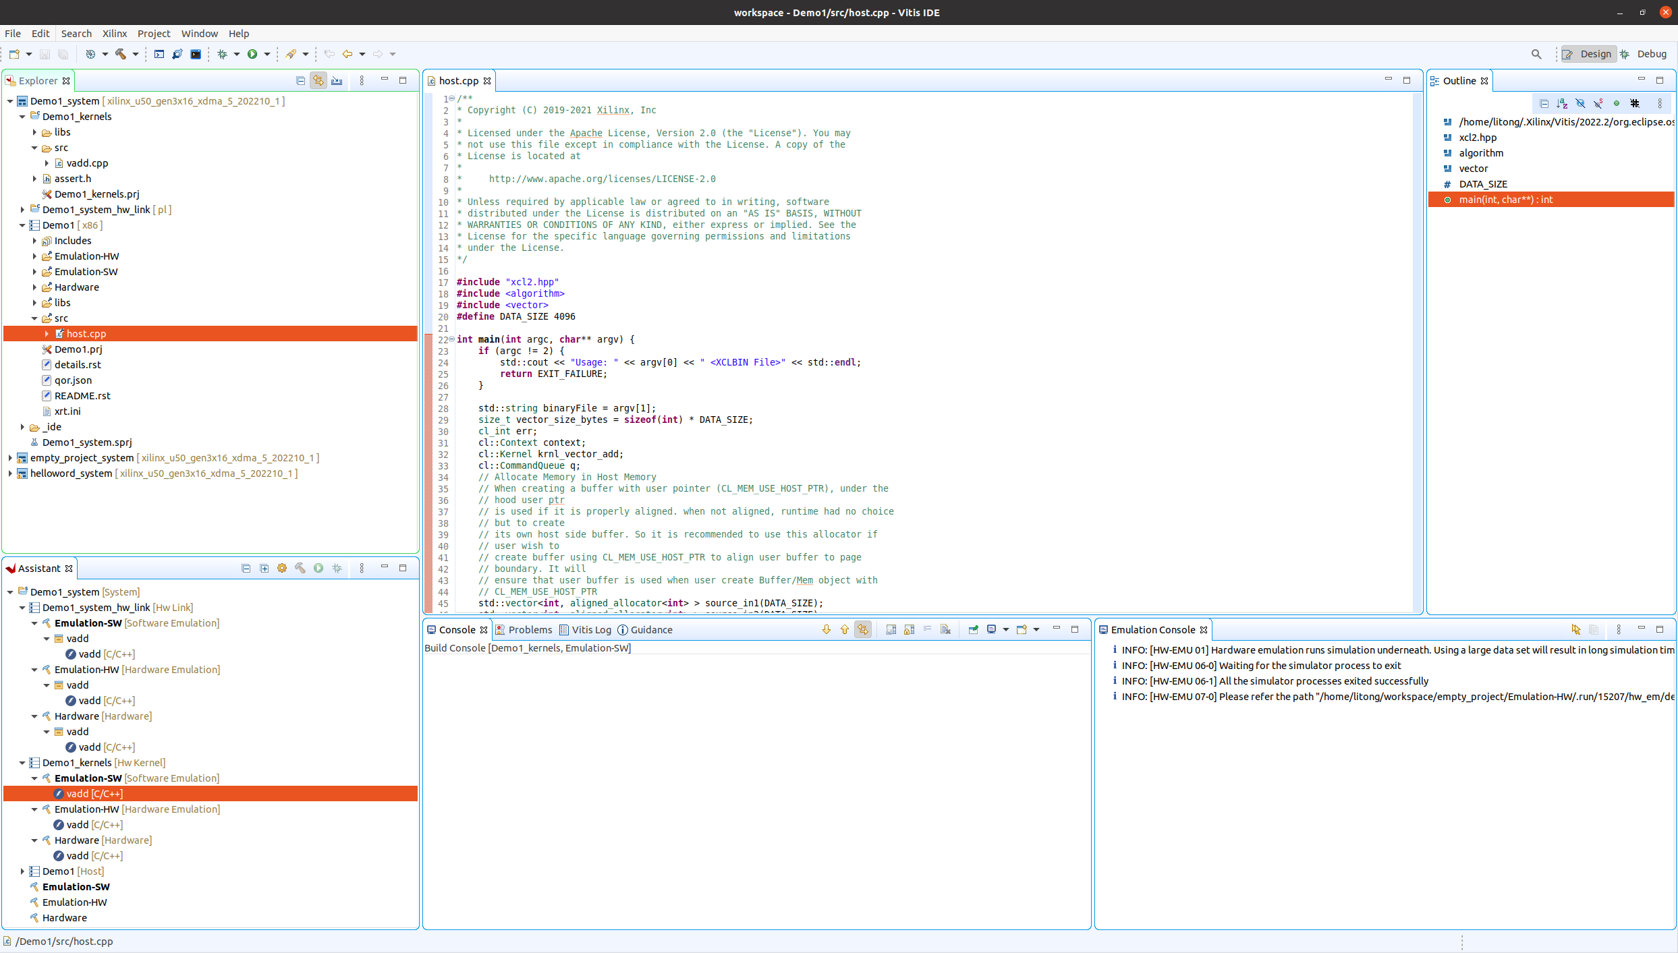1678x953 pixels.
Task: Switch to the Vitis Log tab
Action: click(x=591, y=630)
